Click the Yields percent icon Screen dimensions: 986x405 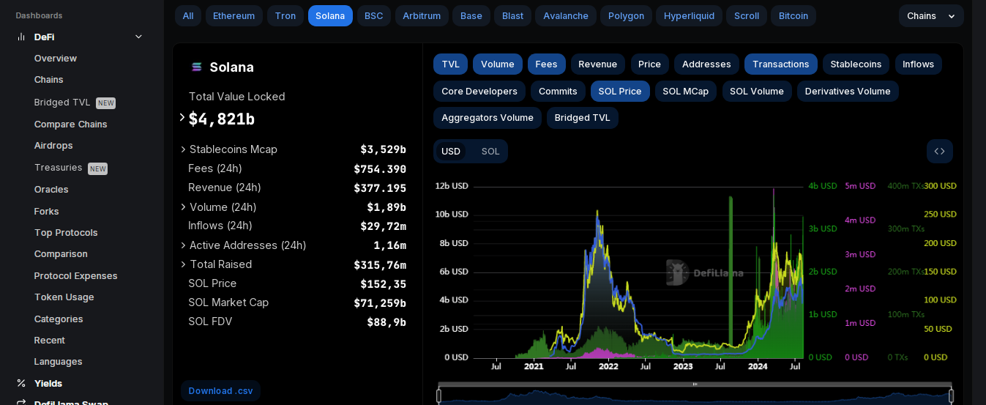click(x=21, y=383)
